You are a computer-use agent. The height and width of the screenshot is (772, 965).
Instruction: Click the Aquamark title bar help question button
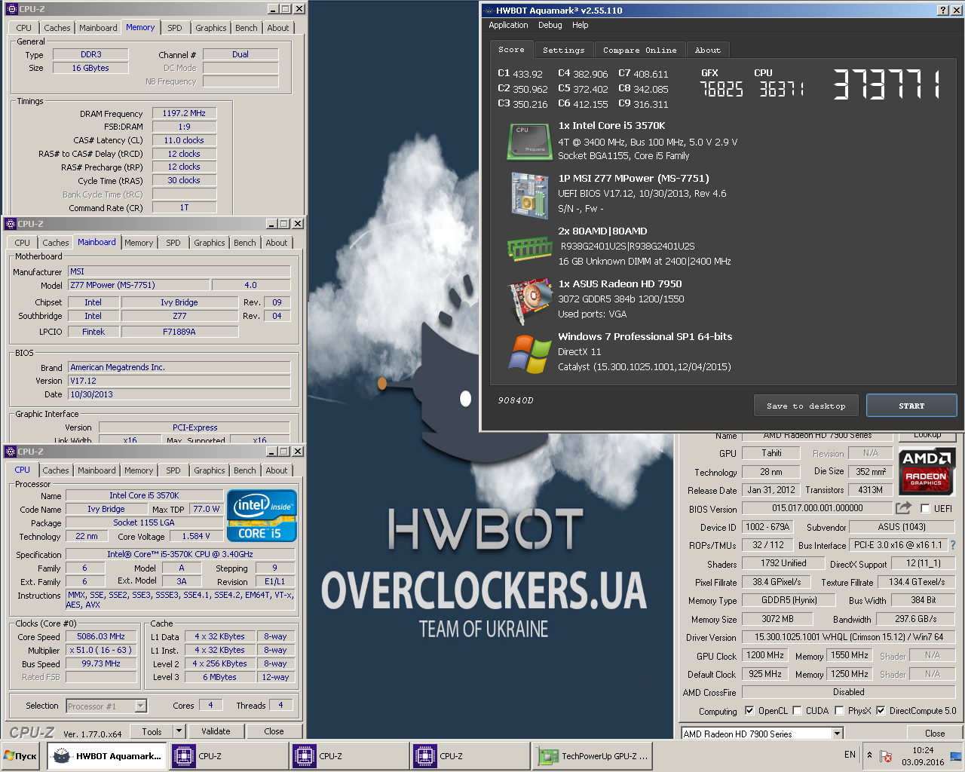point(943,10)
